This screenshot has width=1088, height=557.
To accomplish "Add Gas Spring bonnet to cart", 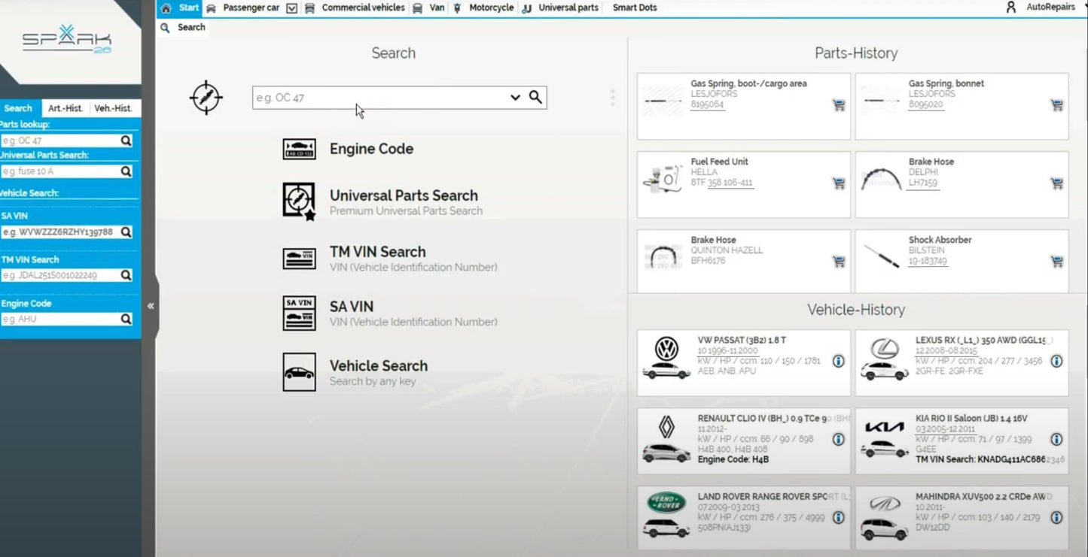I will tap(1056, 105).
